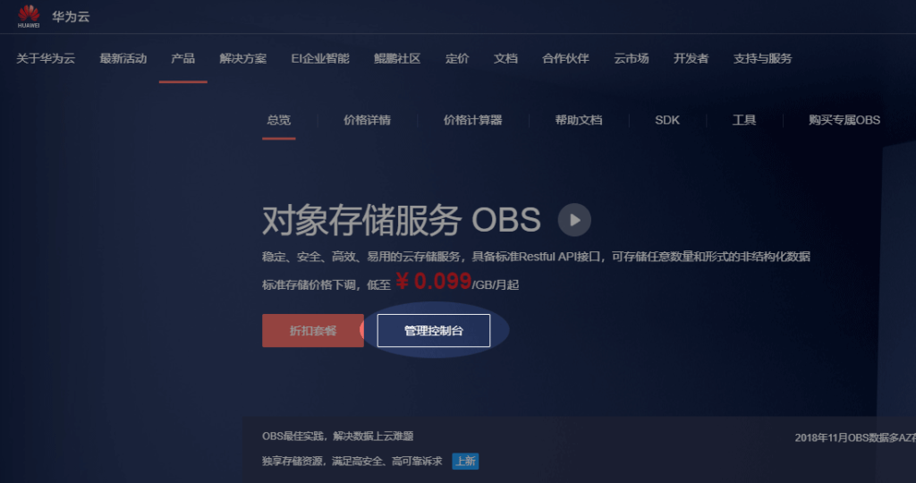Select the 帮助文档 tab

[x=578, y=120]
